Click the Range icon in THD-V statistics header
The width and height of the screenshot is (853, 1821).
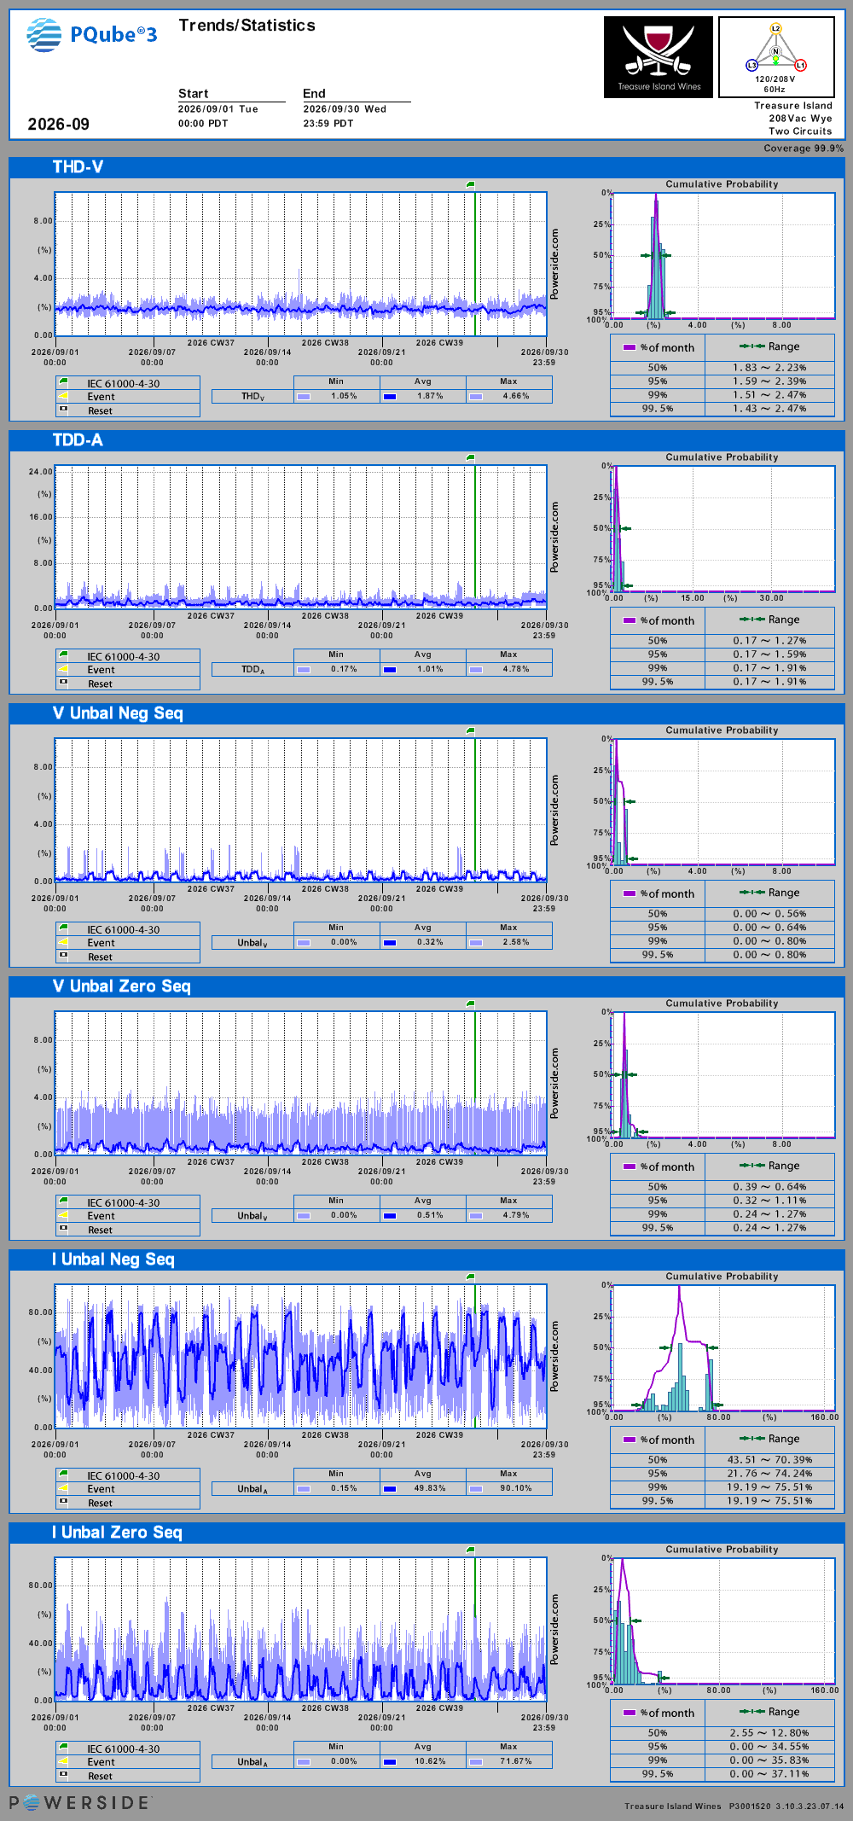click(x=752, y=346)
